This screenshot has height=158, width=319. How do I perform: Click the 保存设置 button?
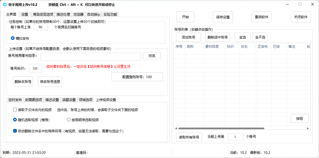pyautogui.click(x=223, y=17)
